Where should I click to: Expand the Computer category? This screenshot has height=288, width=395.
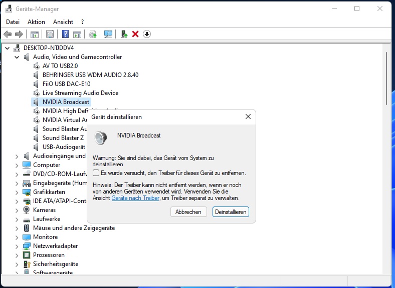coord(17,165)
